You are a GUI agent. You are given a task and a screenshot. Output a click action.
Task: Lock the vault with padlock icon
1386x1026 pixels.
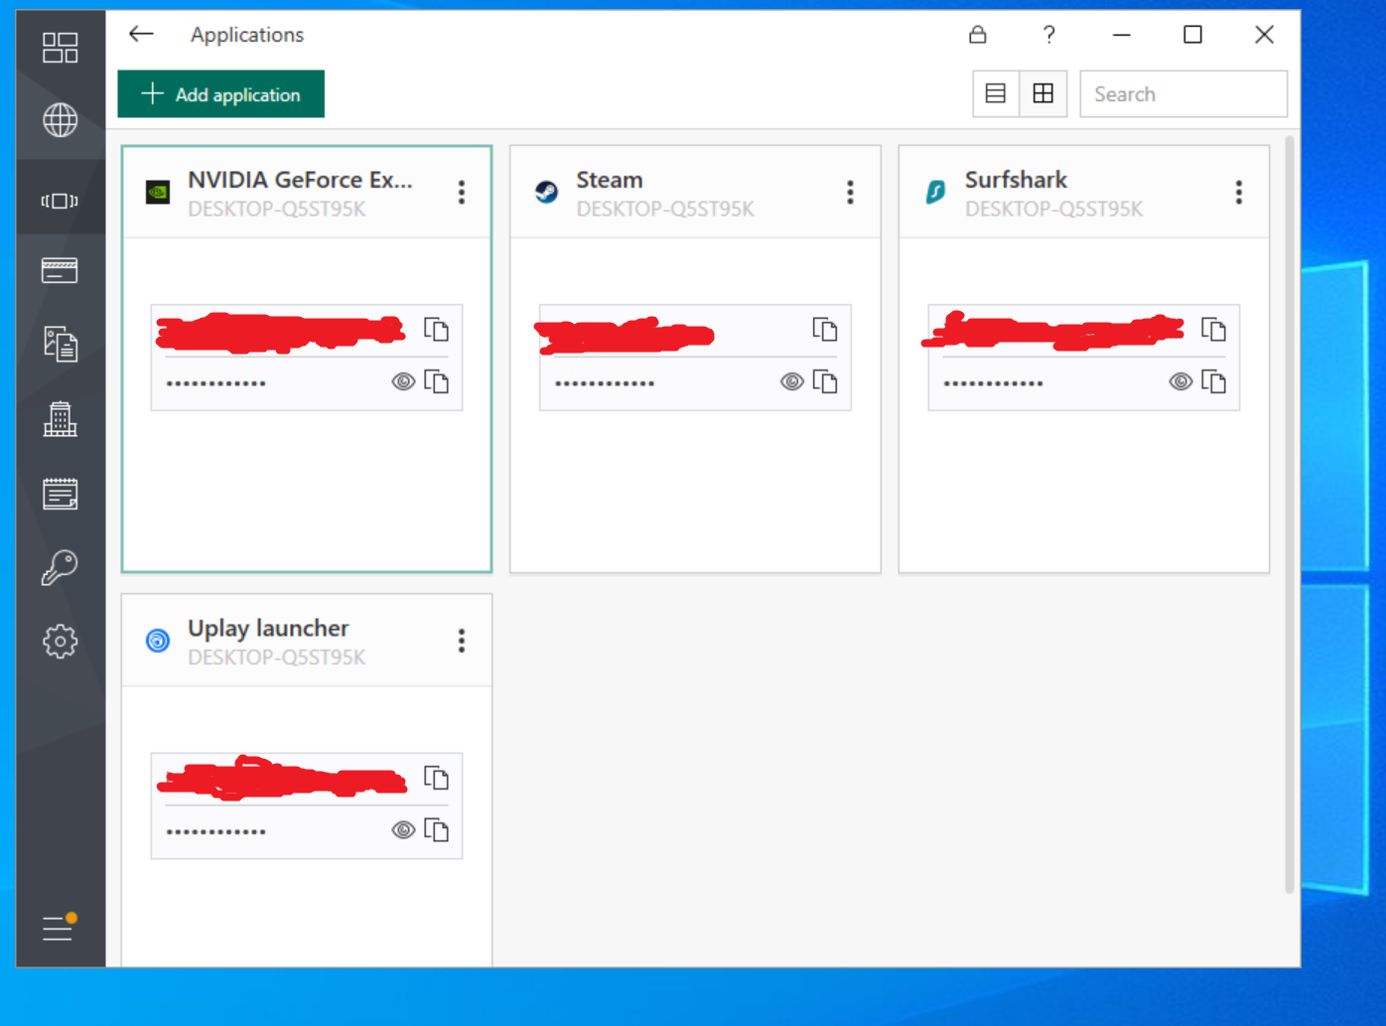click(978, 35)
